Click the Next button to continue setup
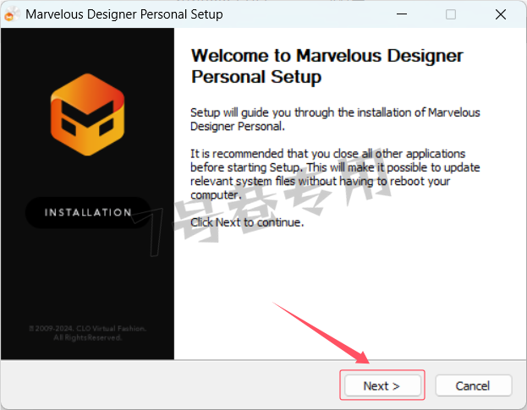The width and height of the screenshot is (527, 410). (382, 385)
